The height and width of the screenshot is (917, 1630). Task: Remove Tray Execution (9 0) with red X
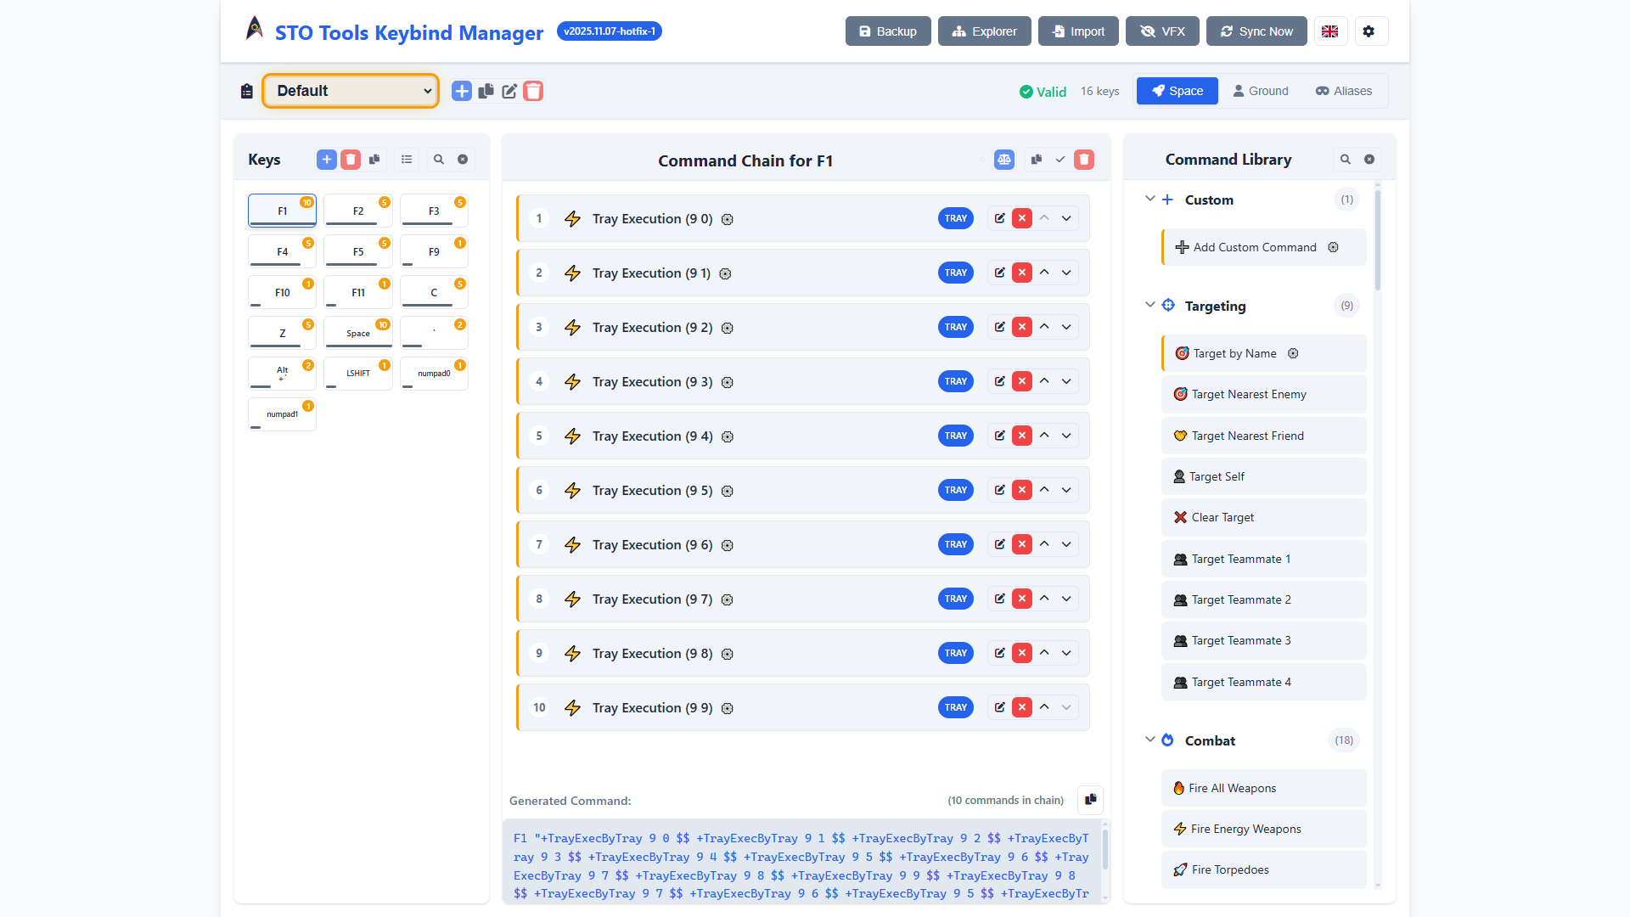pos(1022,218)
